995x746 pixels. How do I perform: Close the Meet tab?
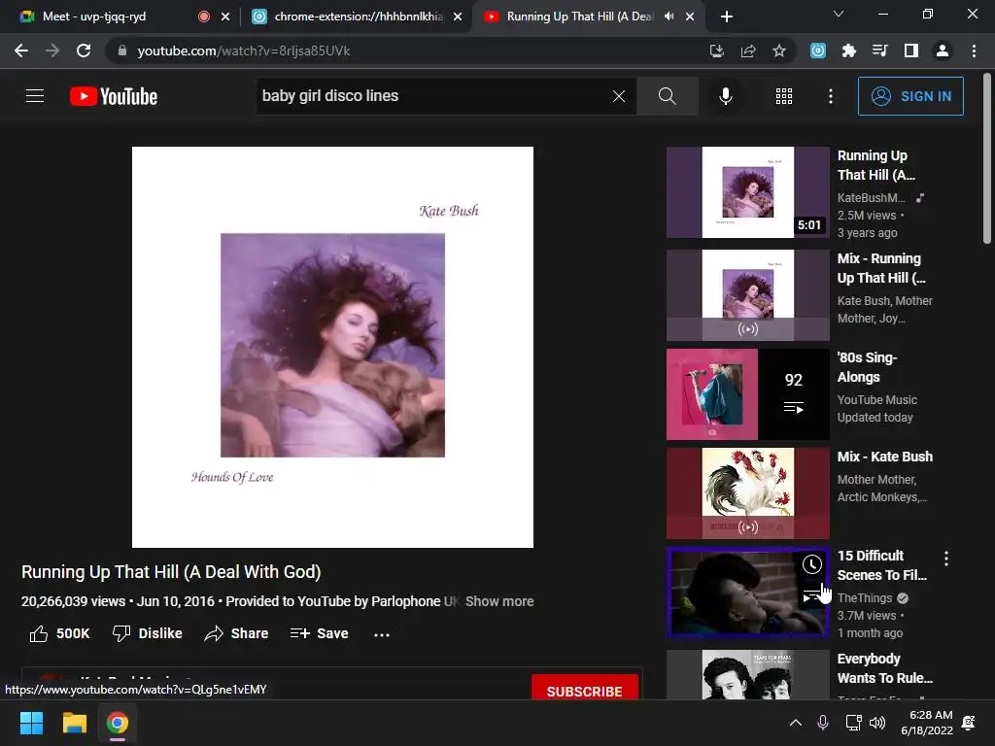coord(225,17)
